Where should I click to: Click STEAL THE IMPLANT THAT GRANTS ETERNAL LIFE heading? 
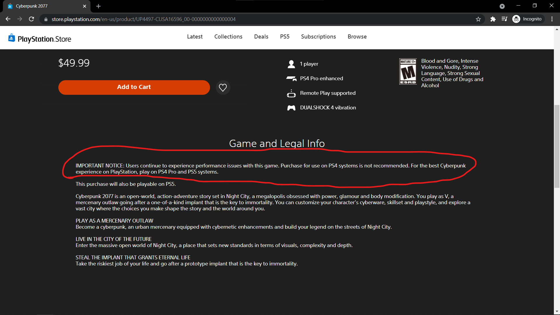tap(133, 258)
